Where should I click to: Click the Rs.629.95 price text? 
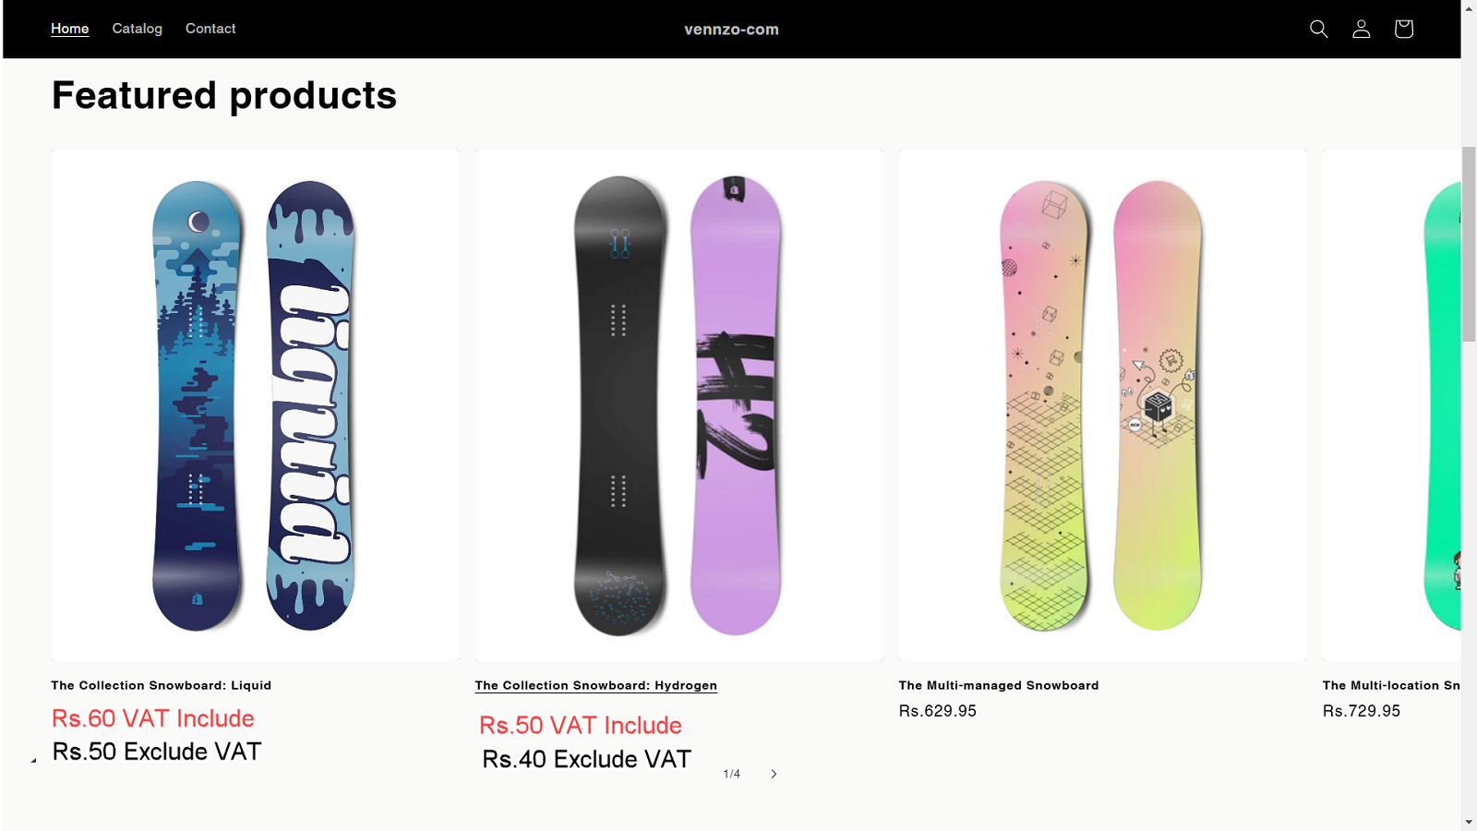coord(938,711)
